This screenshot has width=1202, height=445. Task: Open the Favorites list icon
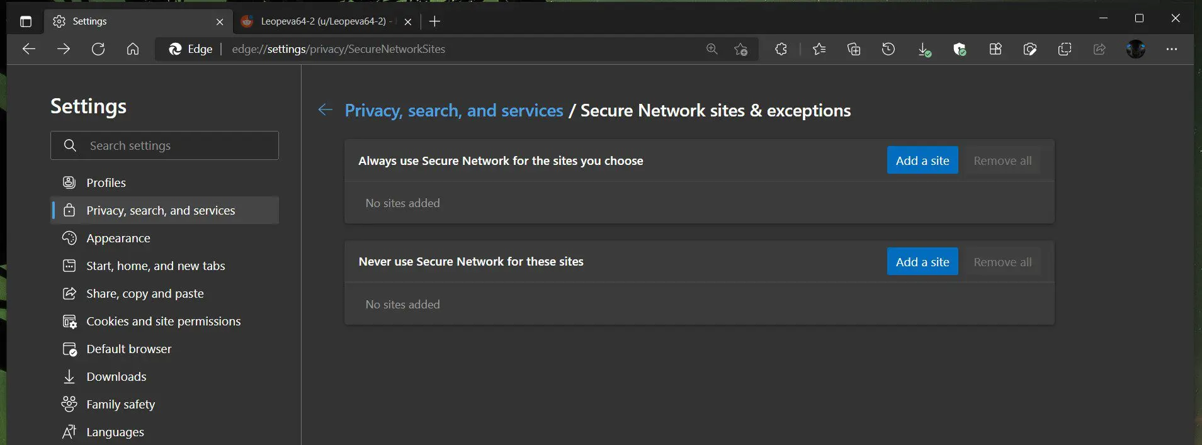pos(819,49)
